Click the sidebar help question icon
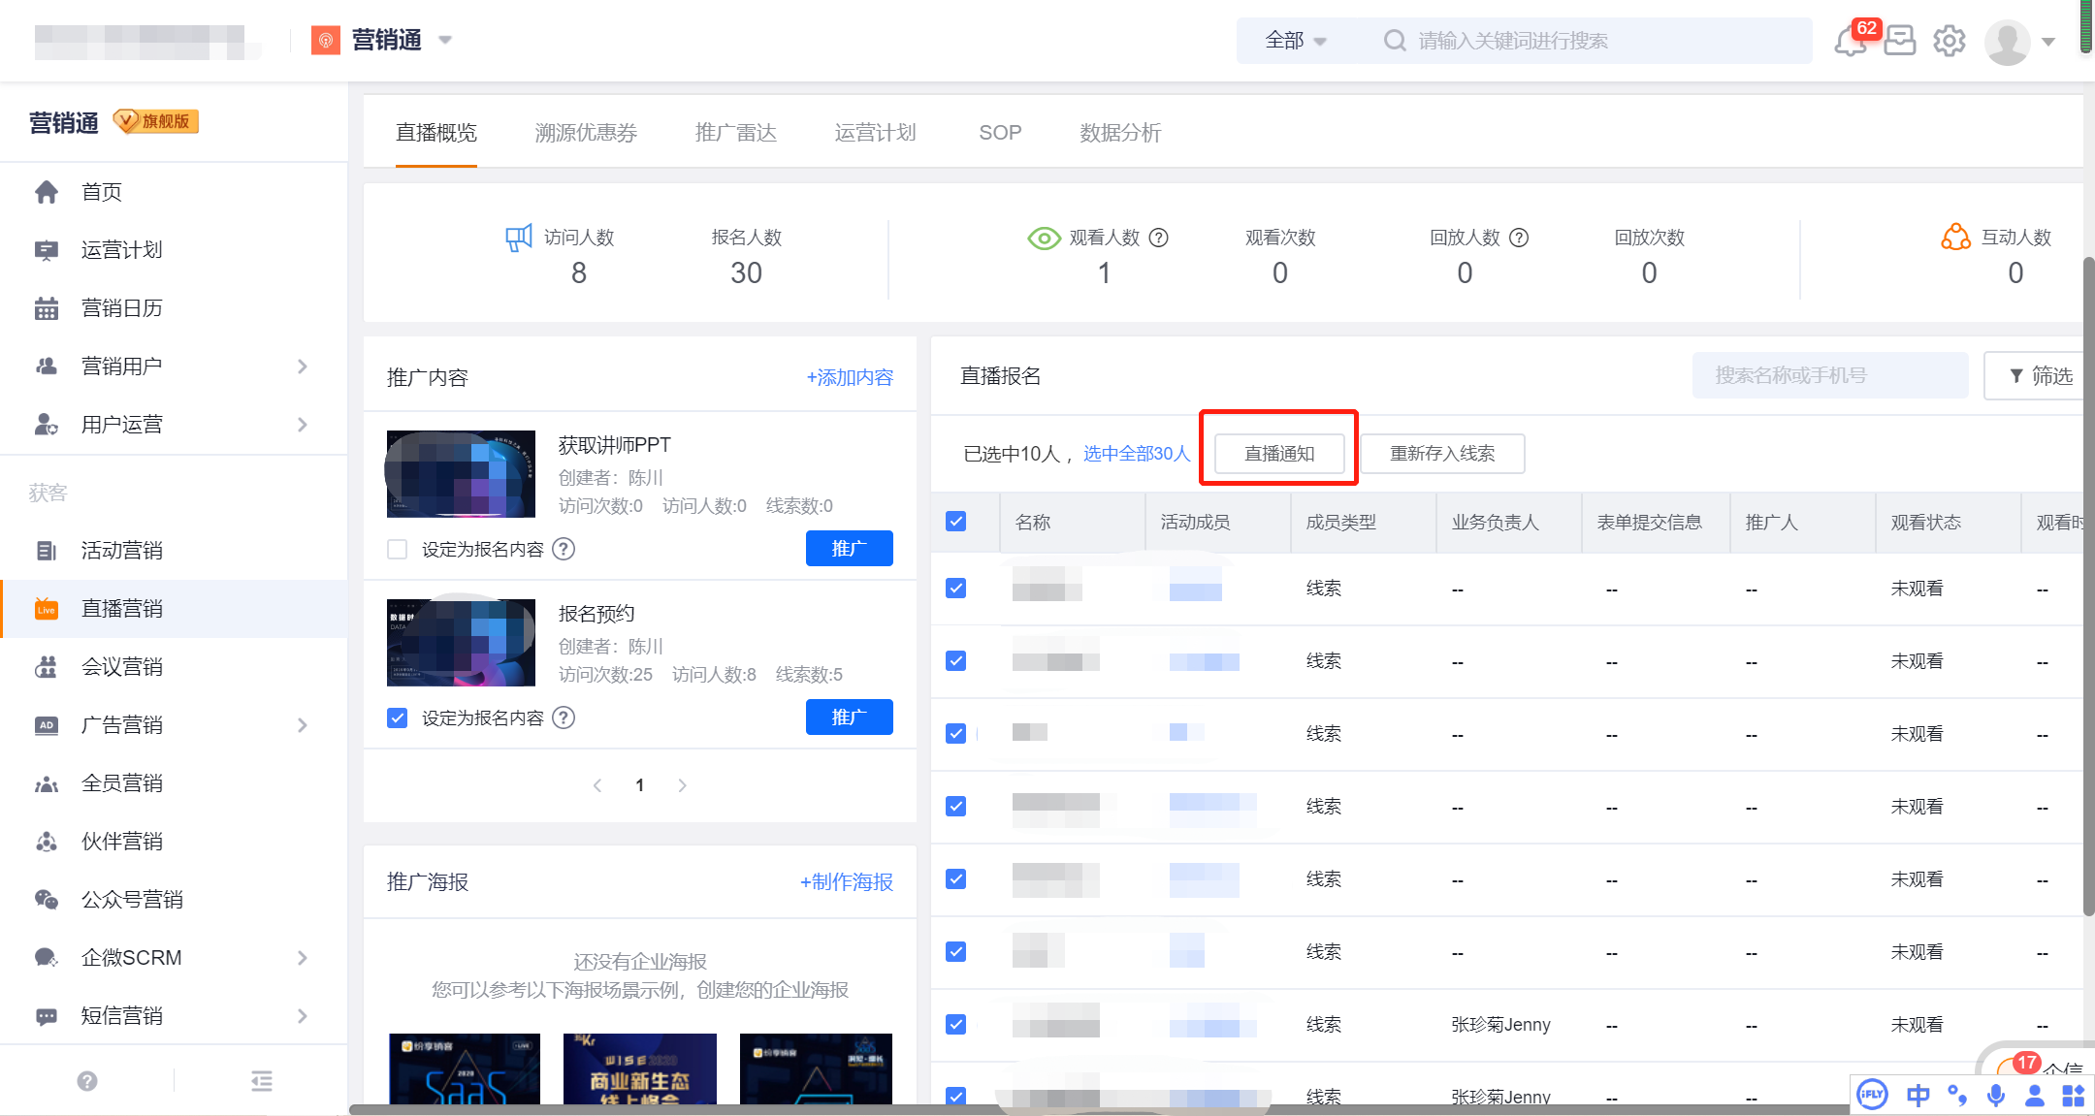 (87, 1081)
